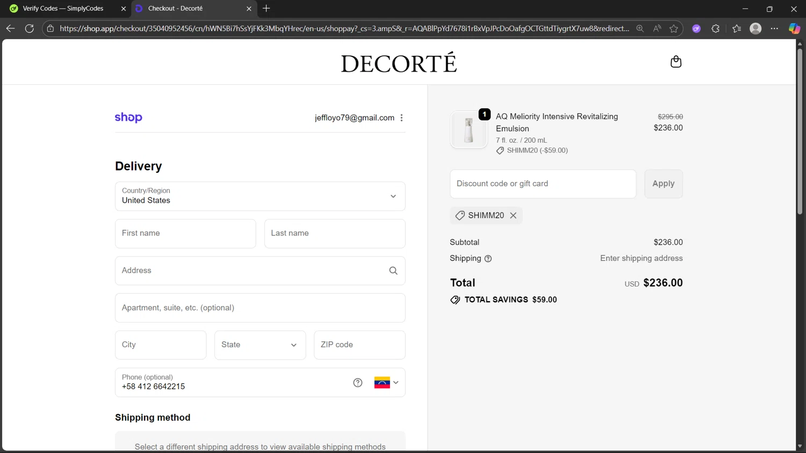Focus the First name field

[x=185, y=233]
